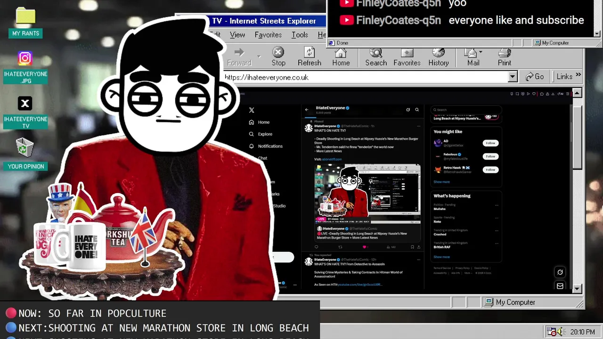Open the History toolbar icon
This screenshot has height=339, width=603.
pos(438,57)
